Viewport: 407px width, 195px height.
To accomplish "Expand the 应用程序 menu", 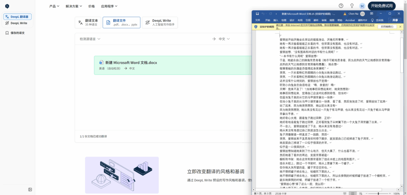I will 109,6.
